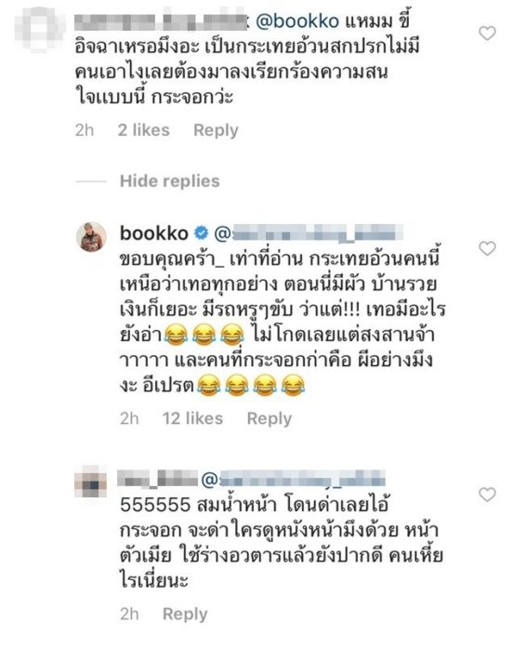Collapse the thread with Hide replies
This screenshot has height=647, width=526.
(169, 181)
